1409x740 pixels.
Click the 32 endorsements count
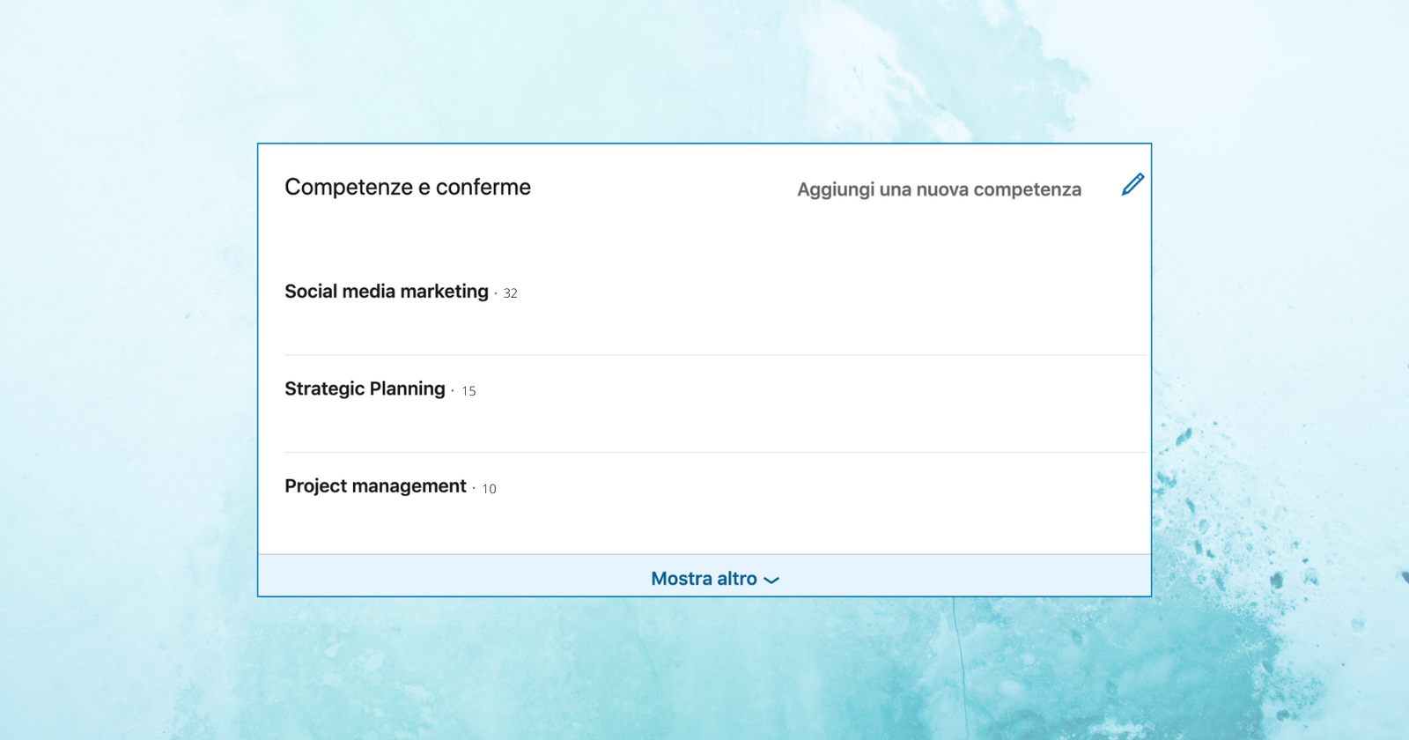pos(510,293)
